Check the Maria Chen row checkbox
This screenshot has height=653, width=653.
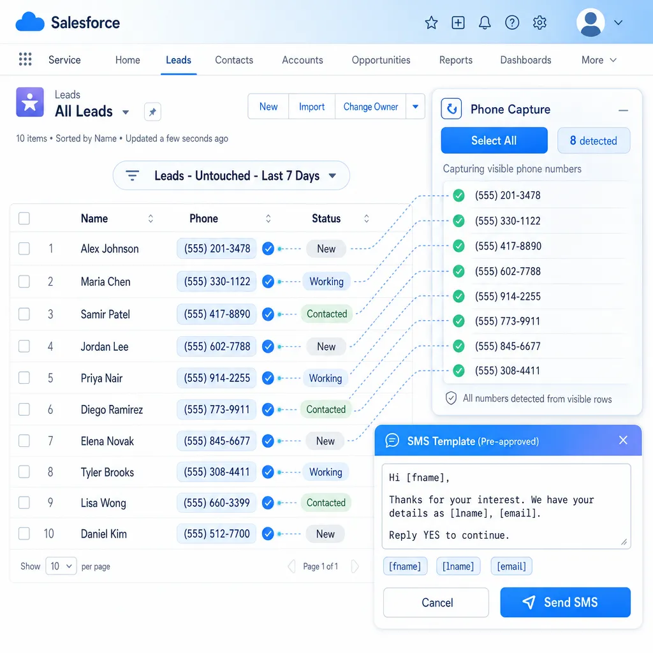pos(24,281)
